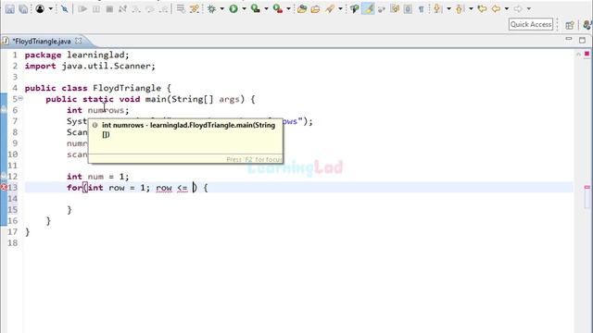Click the Step Return icon
Screen dimensions: 593x333
(163, 8)
